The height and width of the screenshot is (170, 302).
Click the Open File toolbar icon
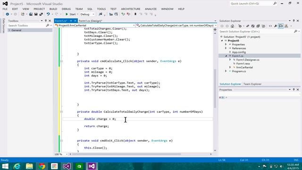point(31,14)
